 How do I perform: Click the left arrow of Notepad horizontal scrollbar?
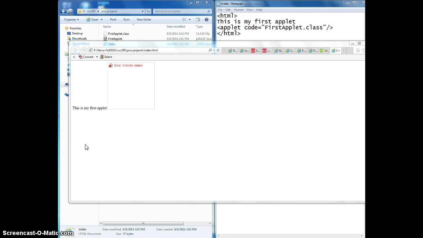pos(219,236)
